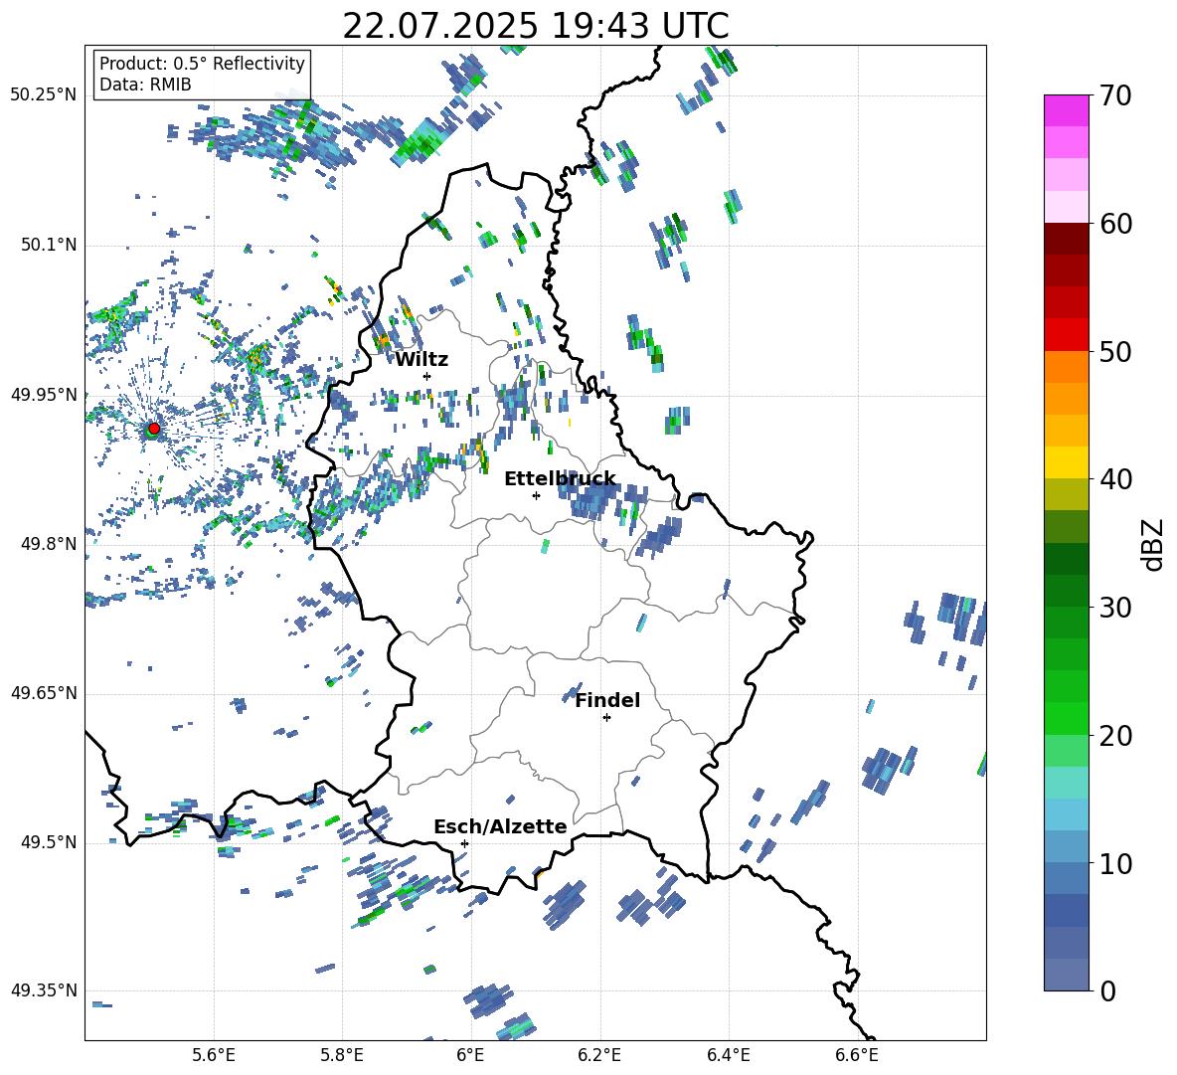Click the colorbar tick label 40
The image size is (1177, 1075).
coord(1114,479)
